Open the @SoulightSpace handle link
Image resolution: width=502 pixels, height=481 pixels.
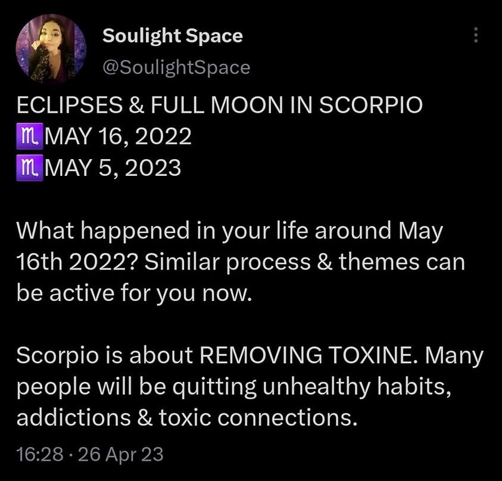point(176,67)
